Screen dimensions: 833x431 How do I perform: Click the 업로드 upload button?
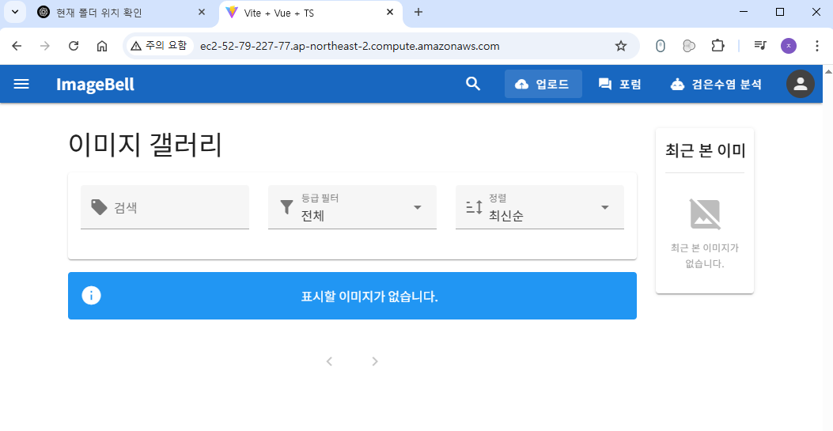click(543, 84)
